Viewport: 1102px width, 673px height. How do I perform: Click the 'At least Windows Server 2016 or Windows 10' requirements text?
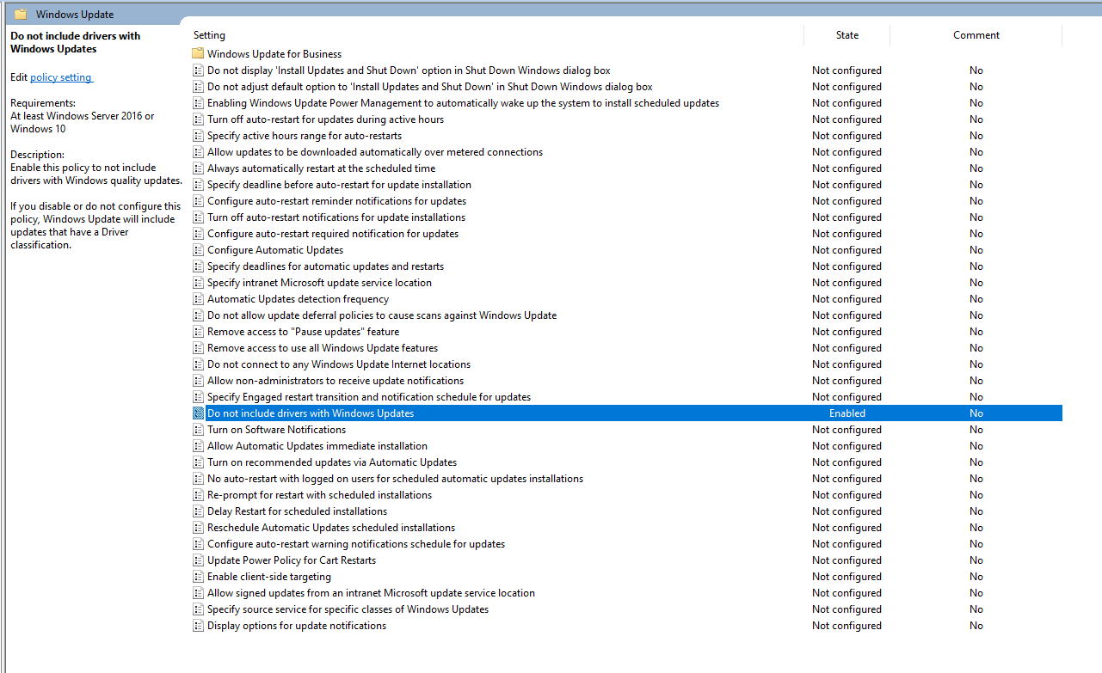(x=83, y=123)
